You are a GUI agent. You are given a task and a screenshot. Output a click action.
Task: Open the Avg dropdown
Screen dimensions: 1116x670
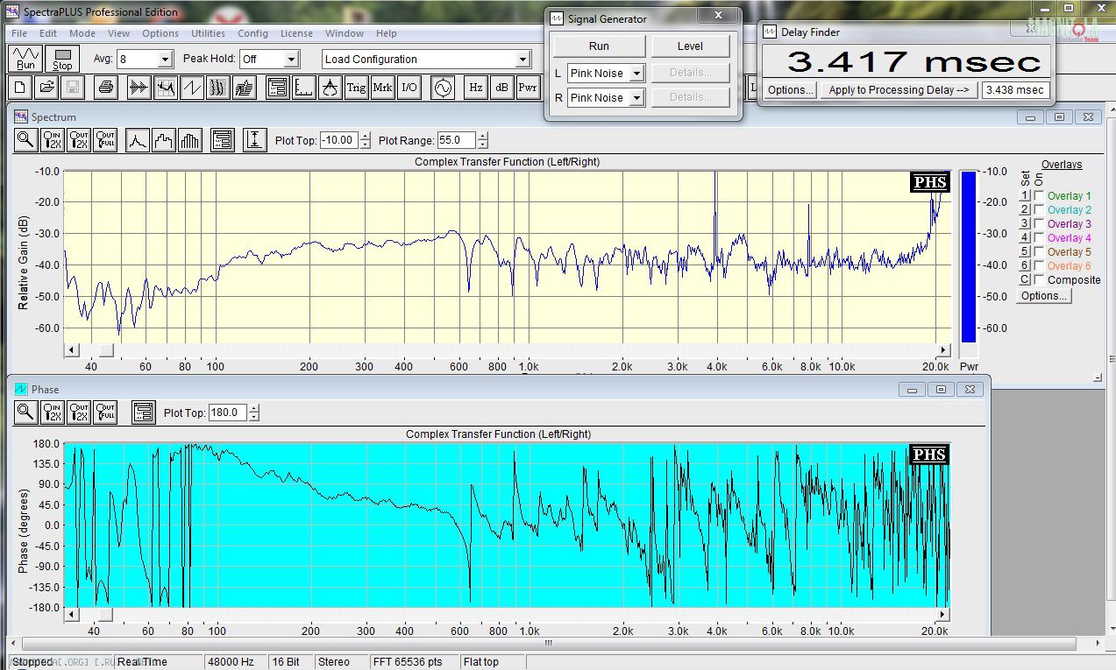[x=165, y=60]
